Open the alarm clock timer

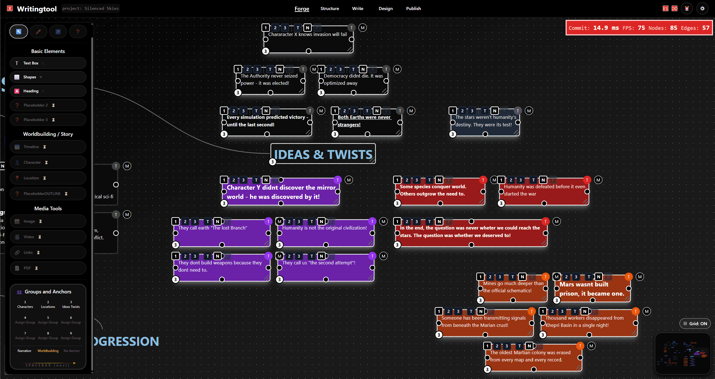687,8
